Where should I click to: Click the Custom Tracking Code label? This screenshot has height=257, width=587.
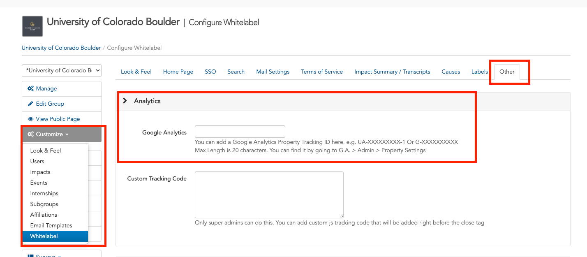(x=157, y=178)
